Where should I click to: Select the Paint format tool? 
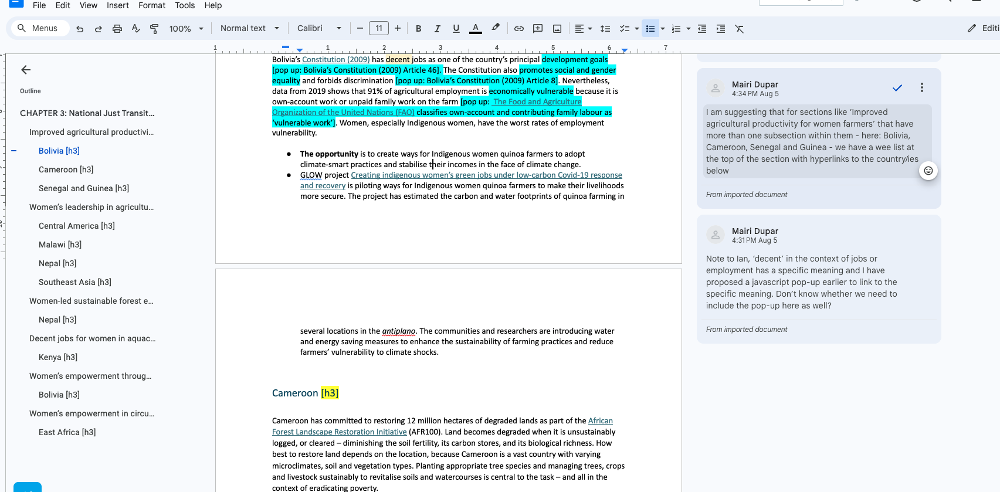tap(154, 29)
